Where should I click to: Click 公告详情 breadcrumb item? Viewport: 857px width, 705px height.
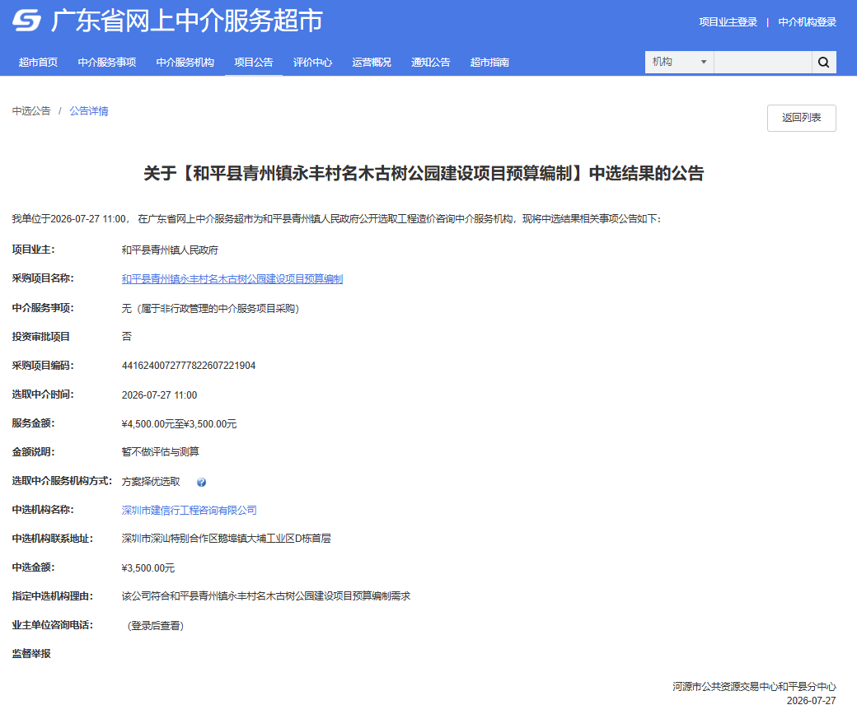[89, 111]
